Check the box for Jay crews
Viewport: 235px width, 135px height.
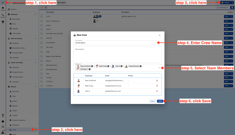tap(41, 47)
